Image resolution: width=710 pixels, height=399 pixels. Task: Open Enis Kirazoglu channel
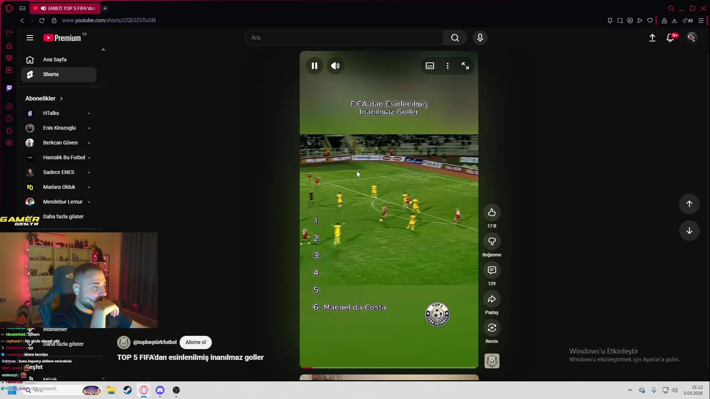coord(59,128)
